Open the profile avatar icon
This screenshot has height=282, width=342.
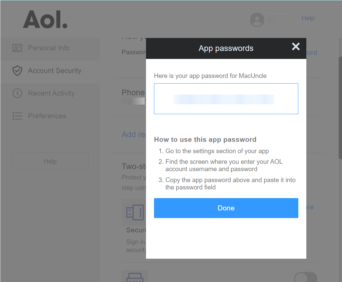[257, 20]
